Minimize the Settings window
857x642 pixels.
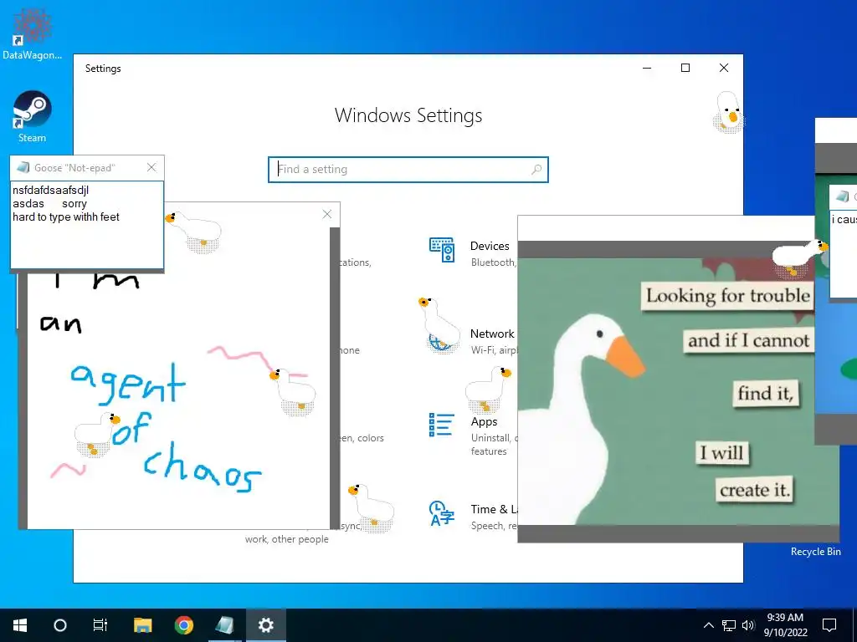click(647, 68)
